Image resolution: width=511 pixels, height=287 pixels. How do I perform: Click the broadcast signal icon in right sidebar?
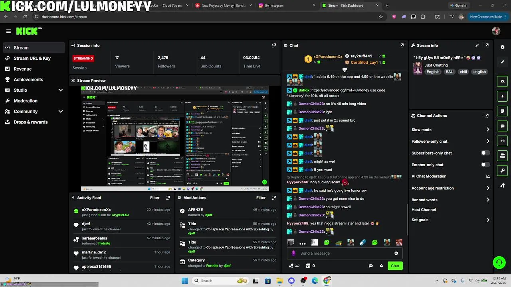pos(503,141)
